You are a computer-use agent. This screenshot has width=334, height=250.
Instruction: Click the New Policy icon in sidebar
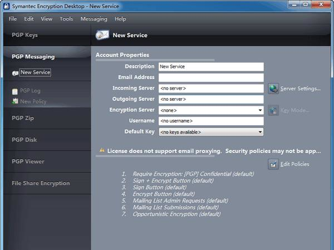pos(15,101)
